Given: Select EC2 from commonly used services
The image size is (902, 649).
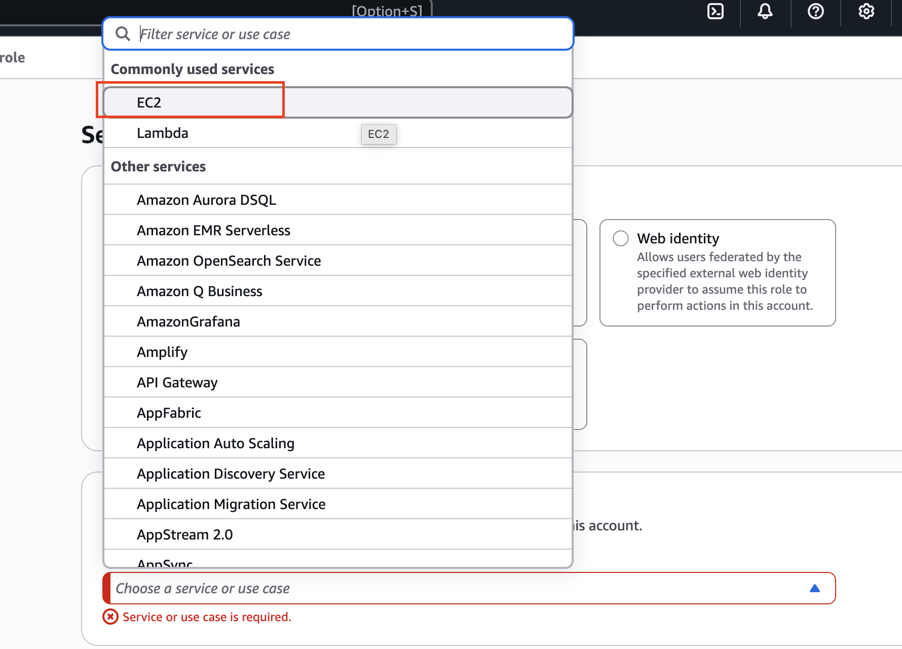Looking at the screenshot, I should click(338, 102).
